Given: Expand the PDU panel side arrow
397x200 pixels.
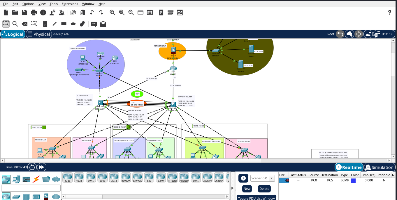Looking at the screenshot, I should tap(233, 188).
